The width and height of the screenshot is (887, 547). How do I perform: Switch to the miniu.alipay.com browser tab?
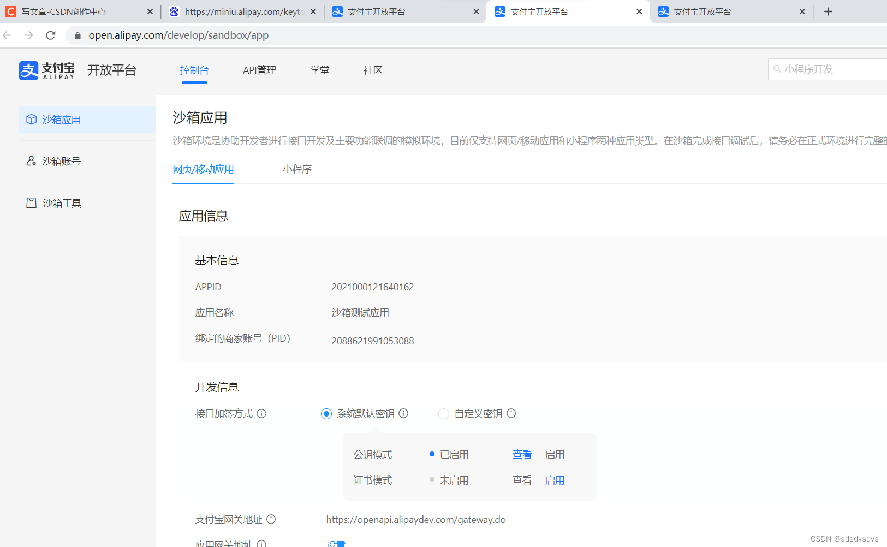pyautogui.click(x=243, y=11)
